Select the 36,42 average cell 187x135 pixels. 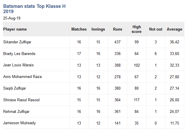click(x=174, y=42)
